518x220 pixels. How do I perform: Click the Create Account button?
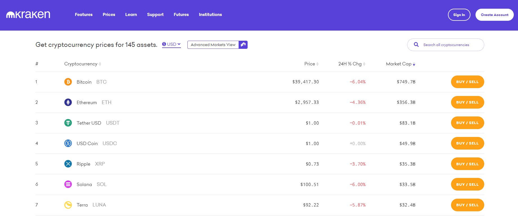[494, 15]
